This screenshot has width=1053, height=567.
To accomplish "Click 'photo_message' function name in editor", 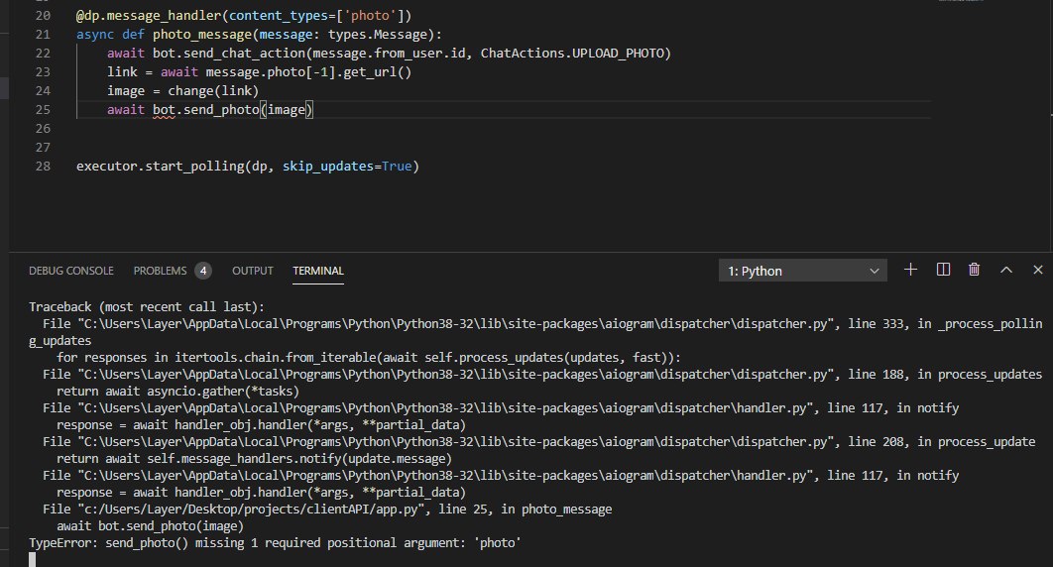I will click(202, 35).
